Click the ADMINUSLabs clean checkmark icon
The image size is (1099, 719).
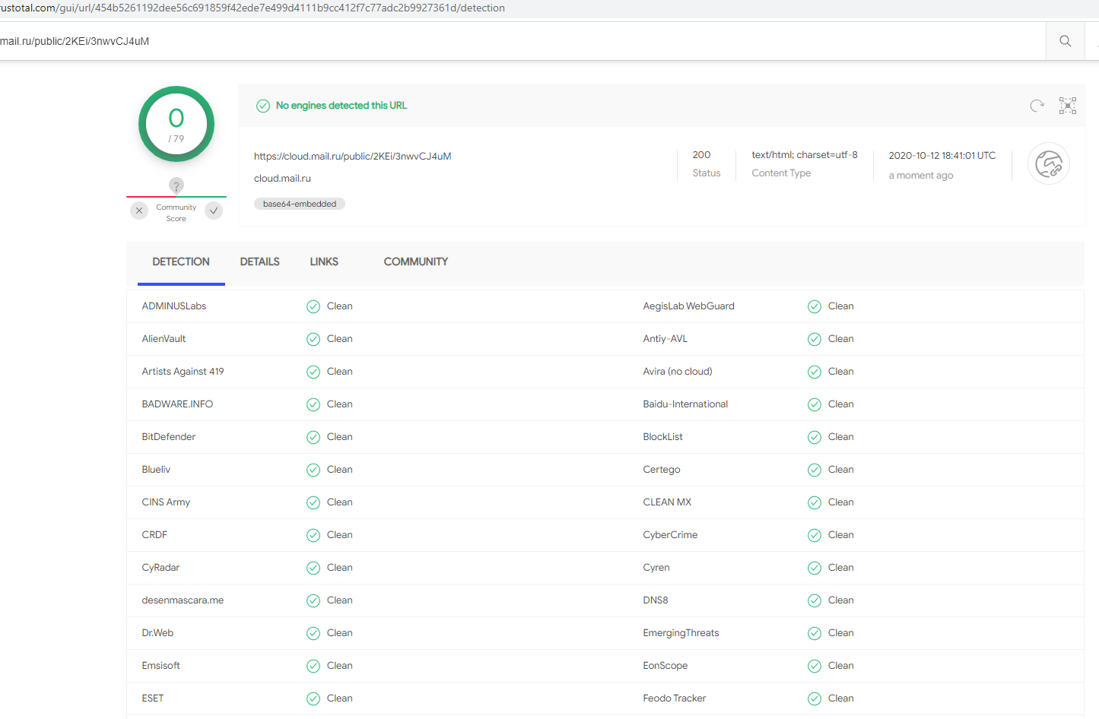[x=313, y=306]
